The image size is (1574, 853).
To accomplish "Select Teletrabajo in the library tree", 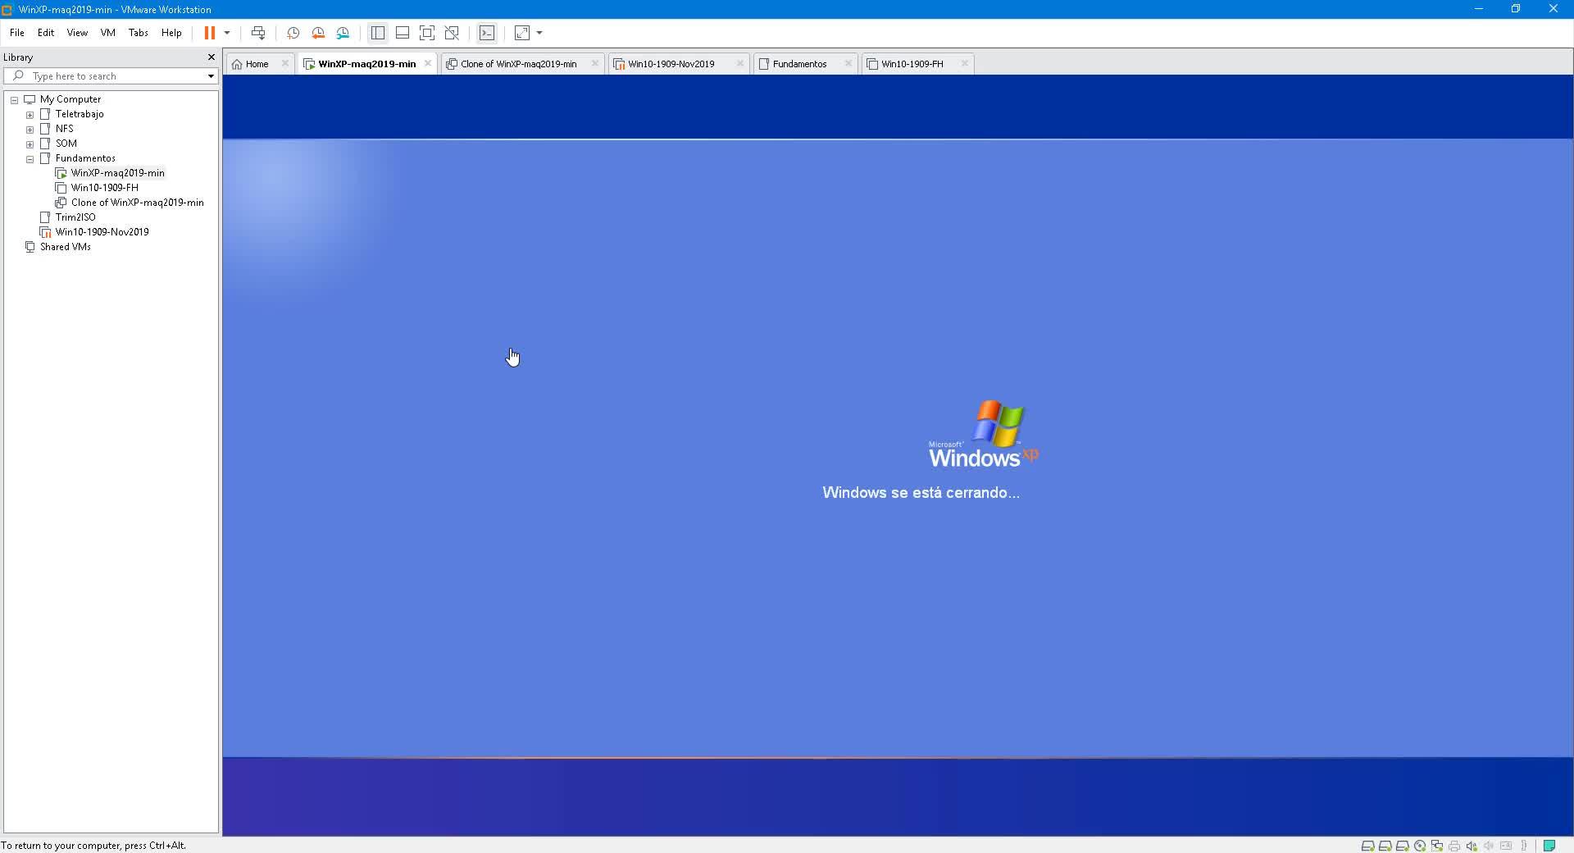I will (80, 114).
